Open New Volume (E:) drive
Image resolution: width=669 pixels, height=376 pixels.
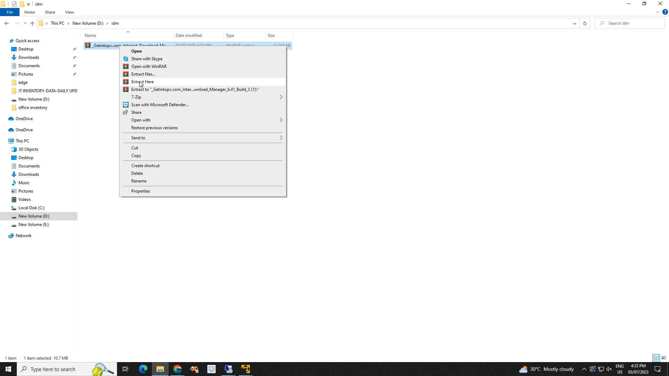point(33,225)
